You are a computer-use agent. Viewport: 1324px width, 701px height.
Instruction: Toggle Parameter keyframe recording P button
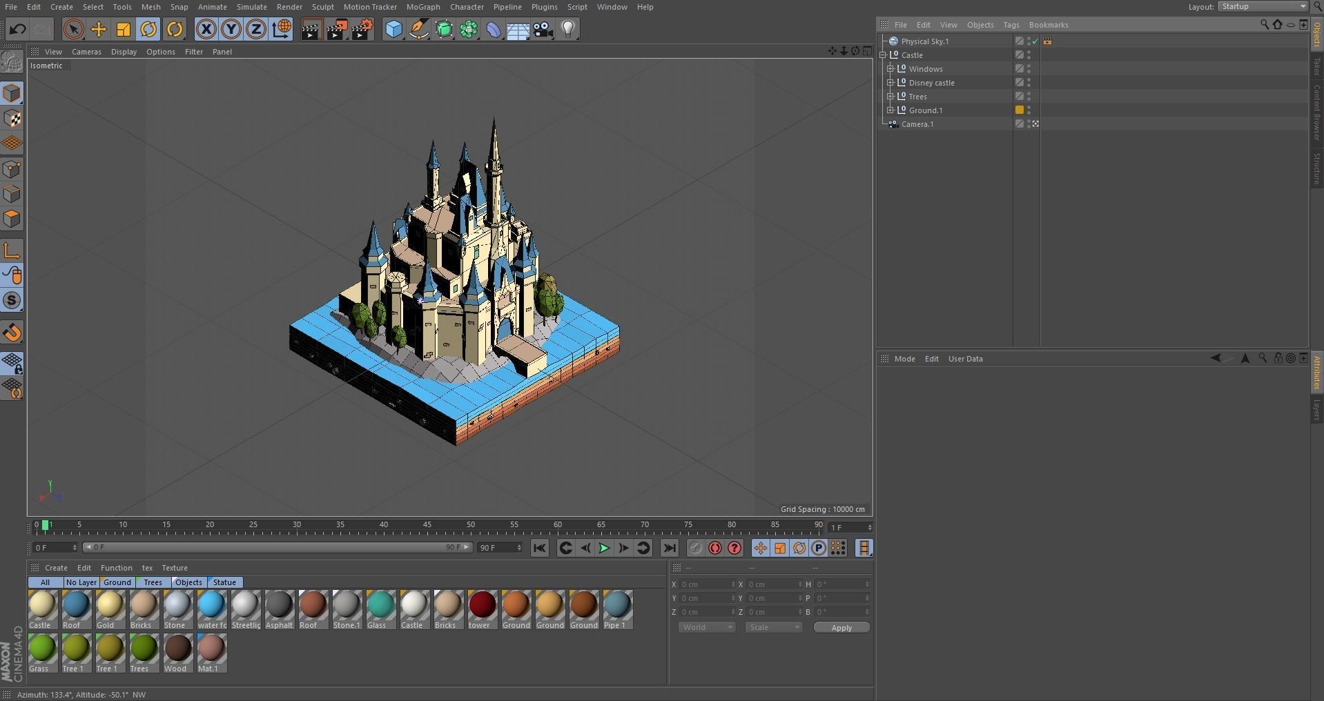(819, 548)
